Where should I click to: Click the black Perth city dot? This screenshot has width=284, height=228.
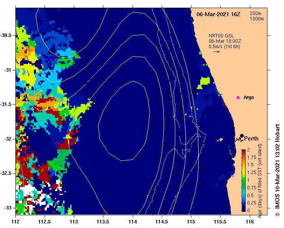[x=242, y=136]
